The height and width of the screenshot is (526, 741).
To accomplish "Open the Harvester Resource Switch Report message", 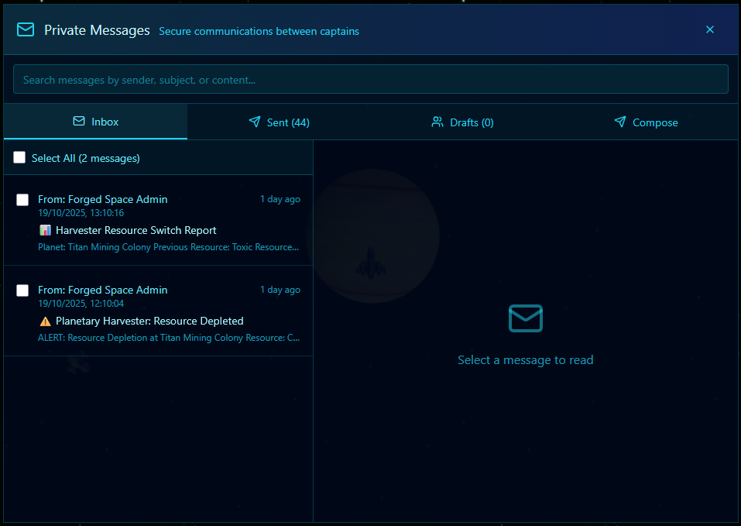I will click(x=136, y=230).
